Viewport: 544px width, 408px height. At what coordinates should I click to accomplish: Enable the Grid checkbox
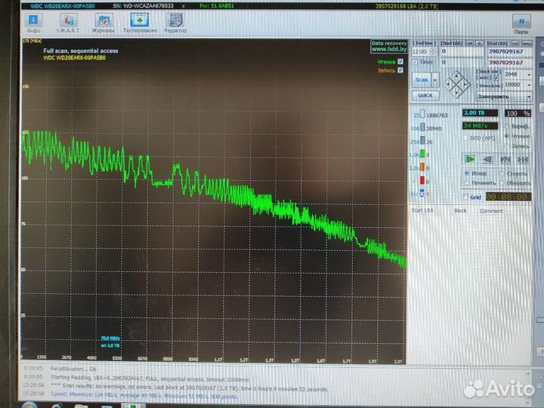click(465, 197)
